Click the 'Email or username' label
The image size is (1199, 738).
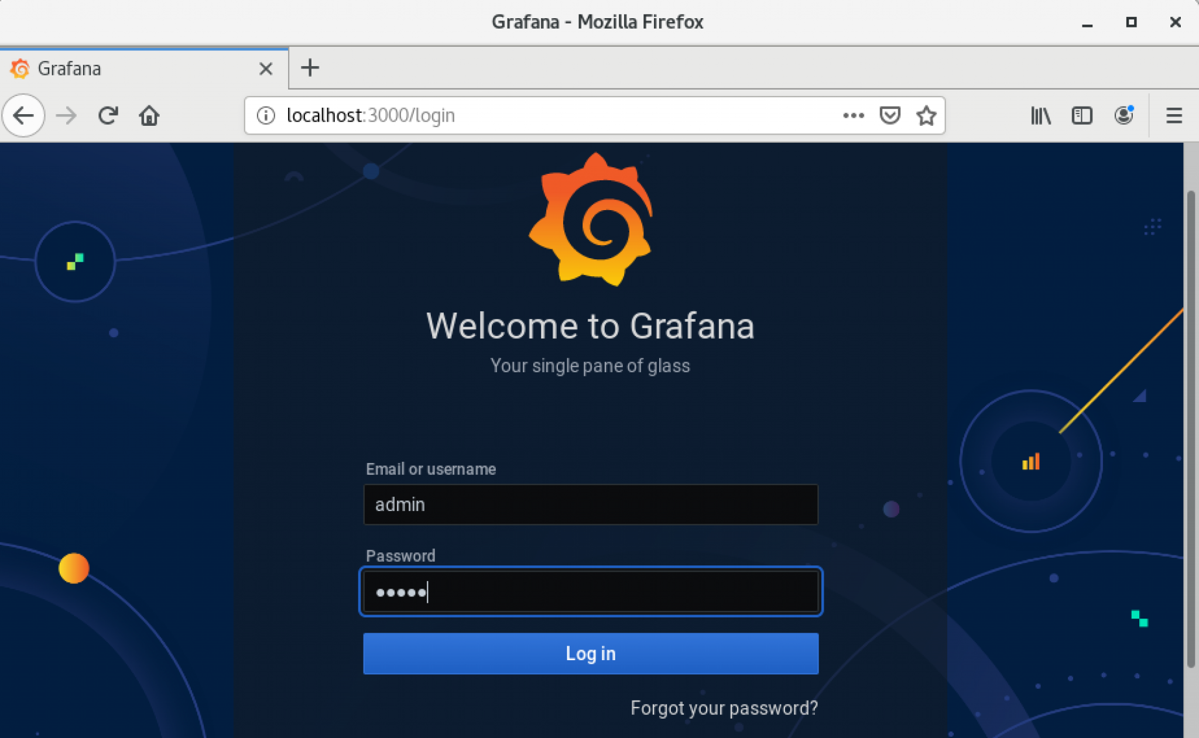(x=431, y=469)
